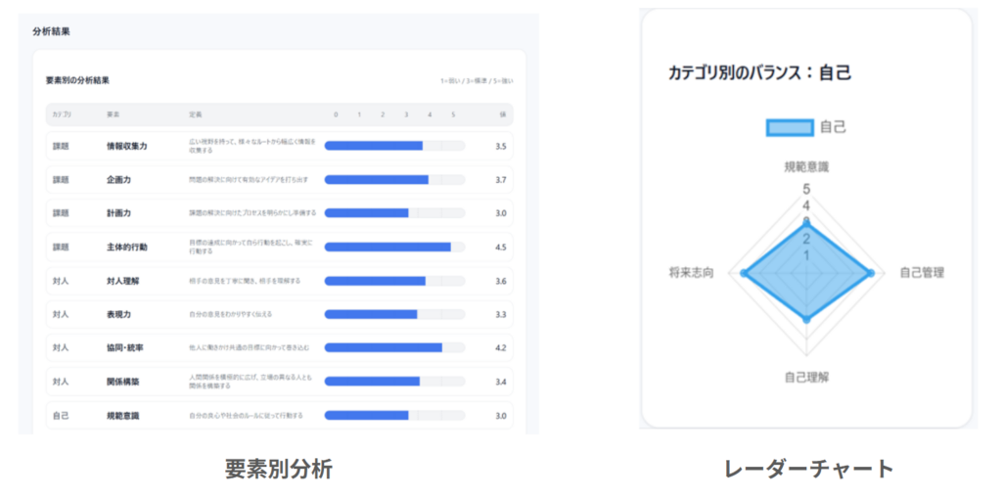Click the 要素 column header

point(114,114)
